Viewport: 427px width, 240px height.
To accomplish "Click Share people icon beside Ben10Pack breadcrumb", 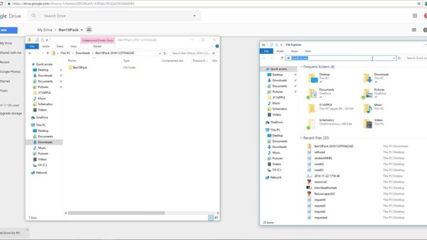I will [x=89, y=29].
